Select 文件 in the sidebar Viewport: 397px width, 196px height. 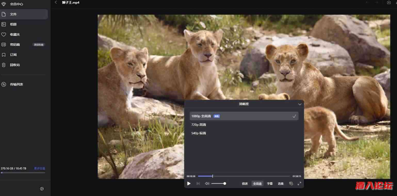click(x=13, y=14)
